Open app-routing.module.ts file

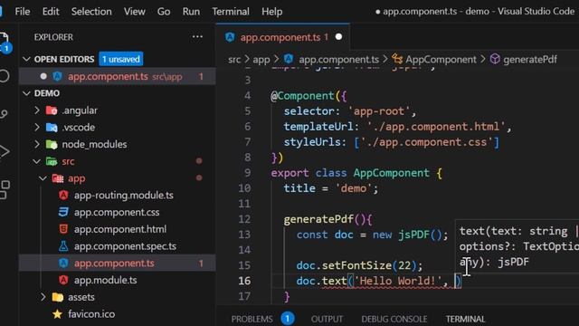(x=123, y=196)
